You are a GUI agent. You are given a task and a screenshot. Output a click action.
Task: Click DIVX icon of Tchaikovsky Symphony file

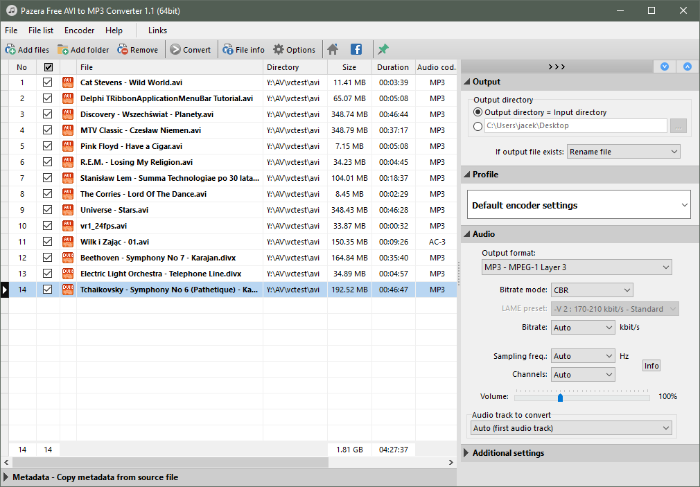click(x=68, y=290)
